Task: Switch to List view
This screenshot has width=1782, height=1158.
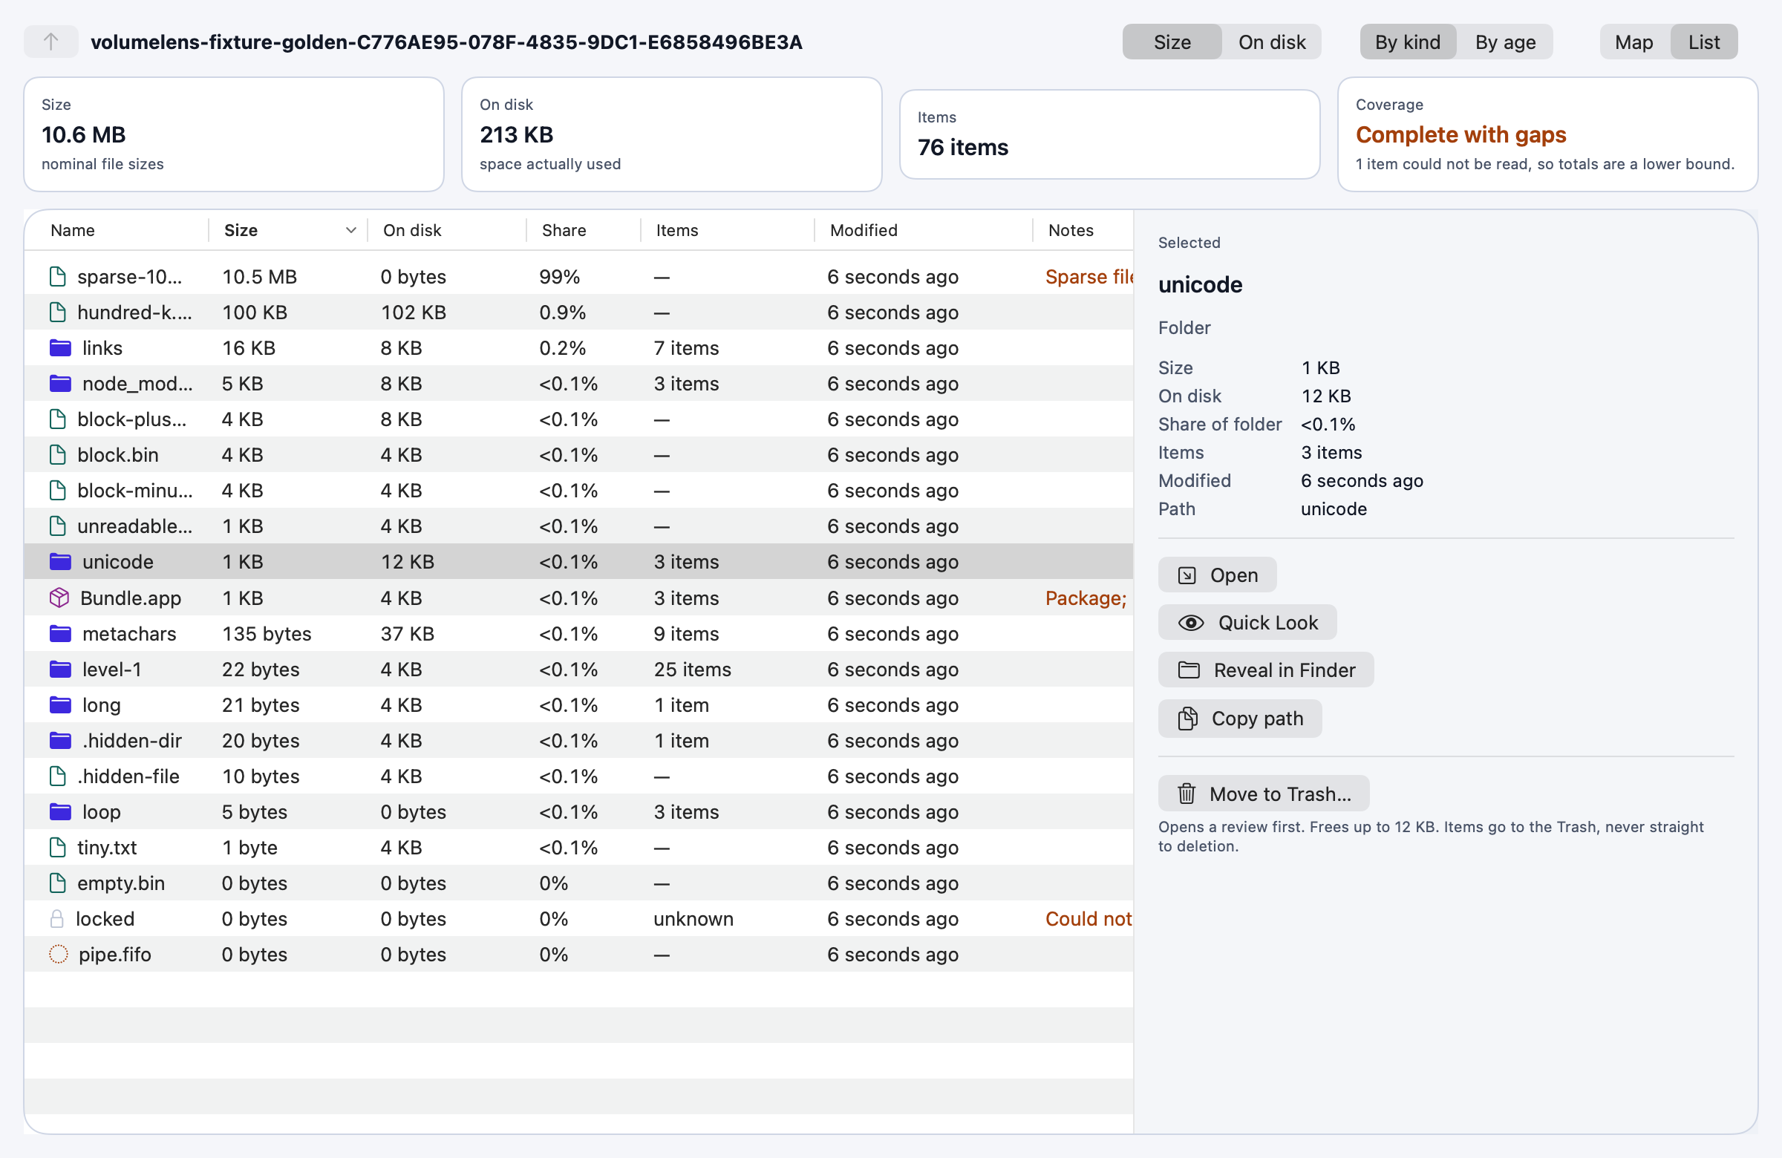Action: coord(1704,42)
